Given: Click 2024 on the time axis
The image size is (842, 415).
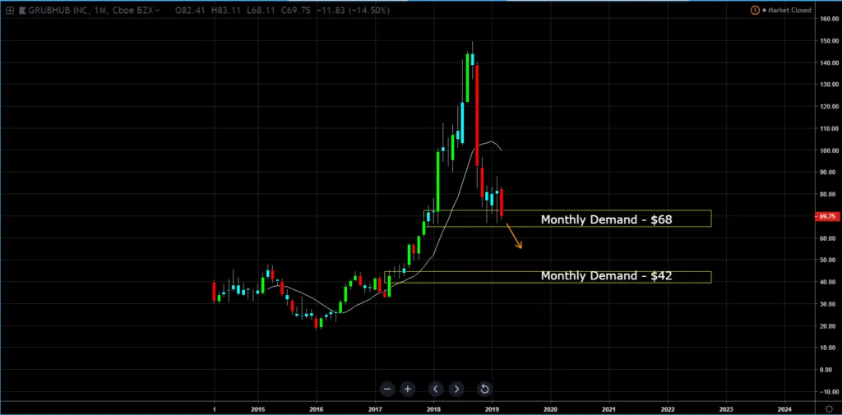Looking at the screenshot, I should pyautogui.click(x=784, y=408).
